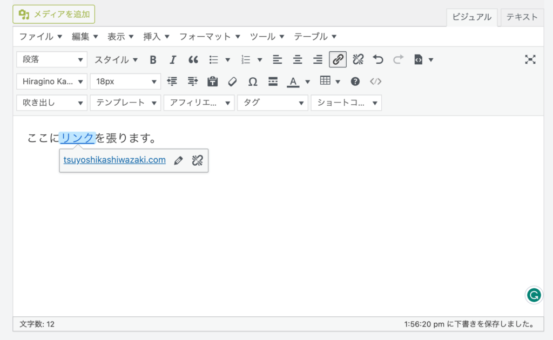
Task: Undo the last change
Action: (377, 59)
